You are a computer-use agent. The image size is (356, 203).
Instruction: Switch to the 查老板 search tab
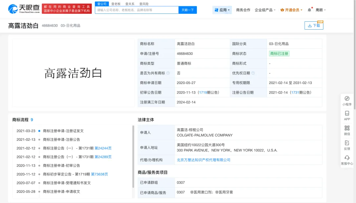(x=116, y=4)
